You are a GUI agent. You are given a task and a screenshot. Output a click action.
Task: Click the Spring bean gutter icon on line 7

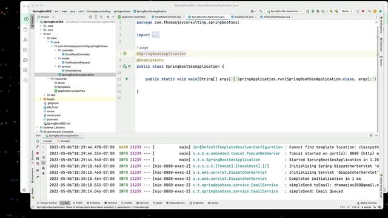pos(125,54)
